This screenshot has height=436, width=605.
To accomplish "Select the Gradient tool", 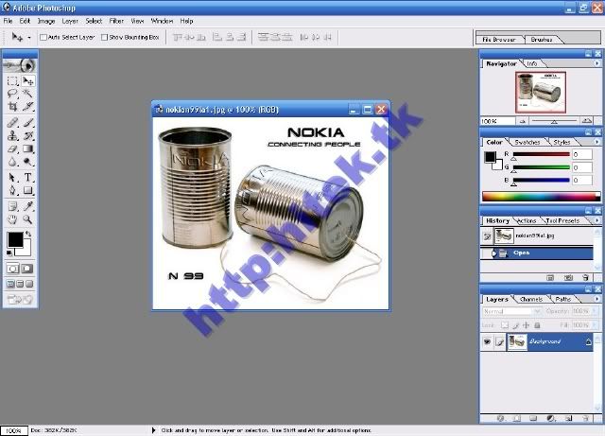I will [x=27, y=148].
